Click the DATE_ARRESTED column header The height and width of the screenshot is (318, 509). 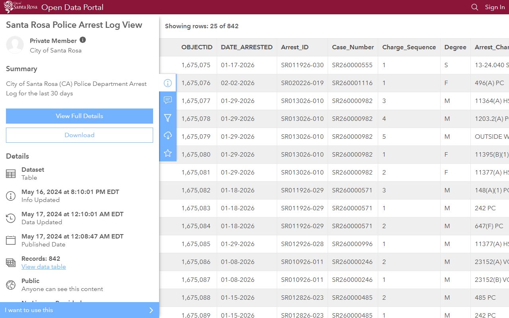tap(247, 47)
